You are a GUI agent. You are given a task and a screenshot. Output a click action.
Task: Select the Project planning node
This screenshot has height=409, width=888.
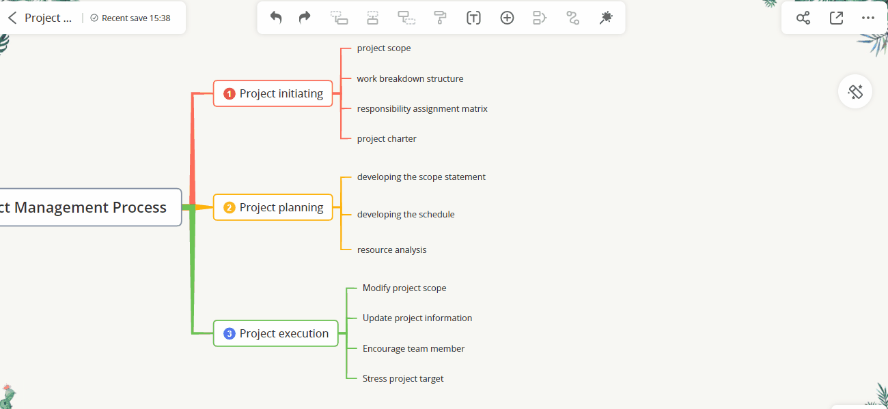[x=273, y=207]
